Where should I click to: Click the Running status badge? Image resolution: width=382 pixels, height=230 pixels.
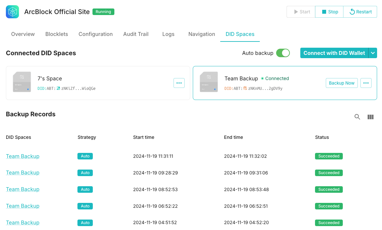click(x=103, y=11)
